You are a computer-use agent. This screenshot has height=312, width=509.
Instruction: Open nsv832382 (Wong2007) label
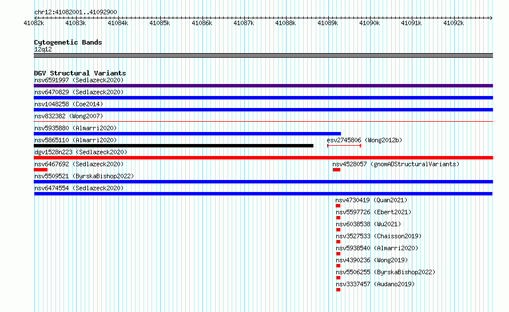[69, 116]
